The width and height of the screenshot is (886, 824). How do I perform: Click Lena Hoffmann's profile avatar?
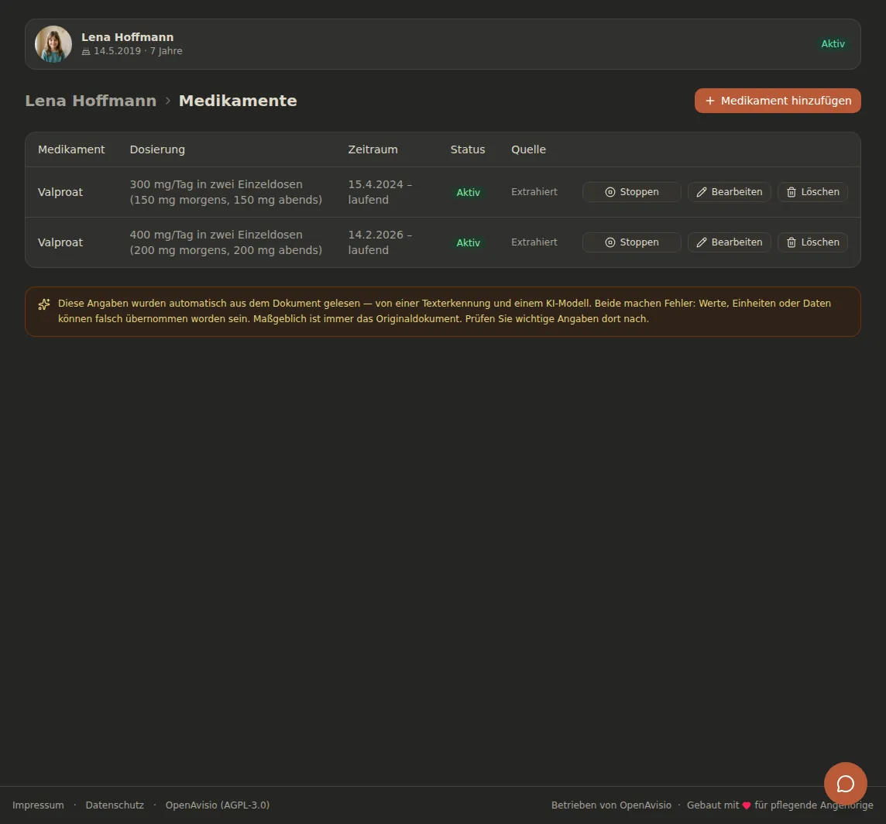point(53,44)
